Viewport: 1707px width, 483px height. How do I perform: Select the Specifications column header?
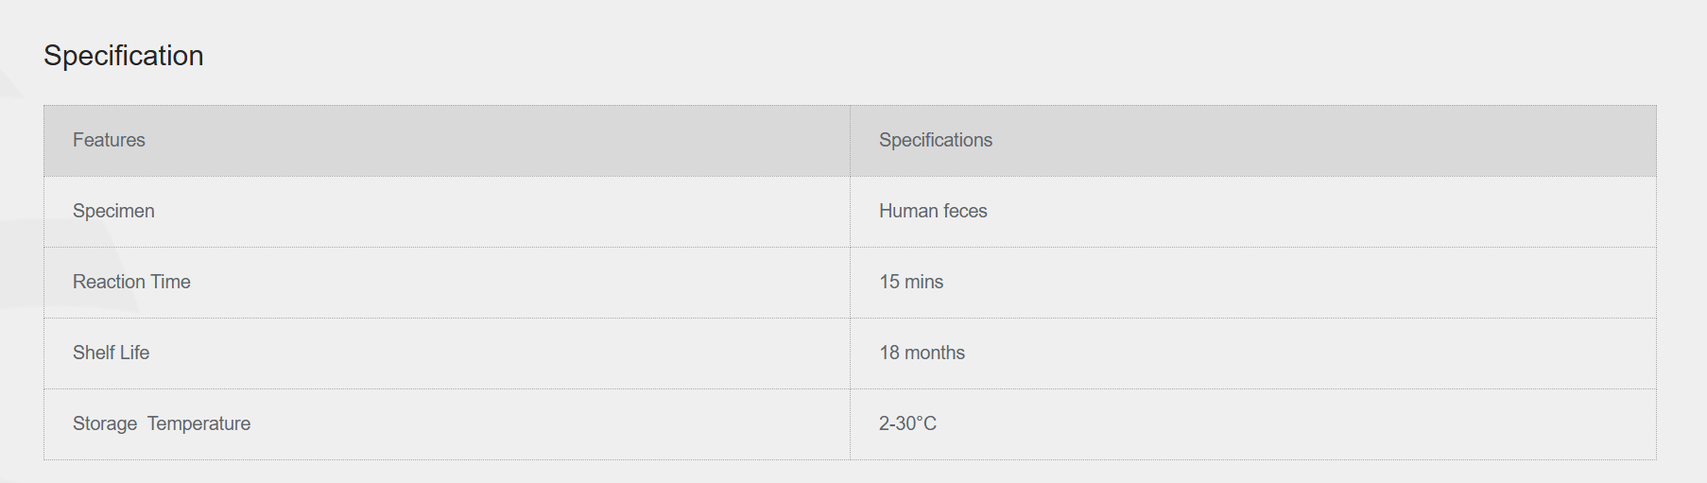pos(936,140)
